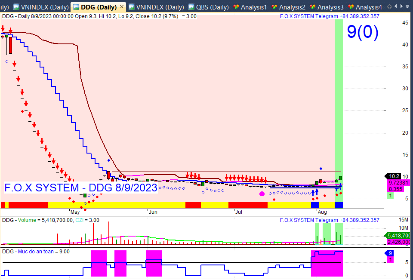Click F.O.X SYSTEM Telegram text in price pane

pos(330,16)
